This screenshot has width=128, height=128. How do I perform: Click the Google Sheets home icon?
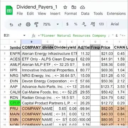[9, 10]
